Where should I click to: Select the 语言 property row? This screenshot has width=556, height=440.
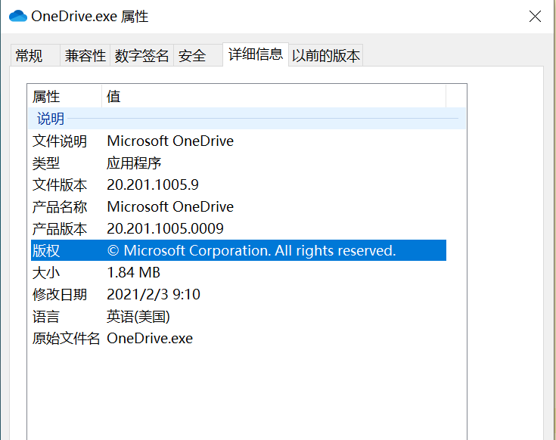[x=238, y=317]
